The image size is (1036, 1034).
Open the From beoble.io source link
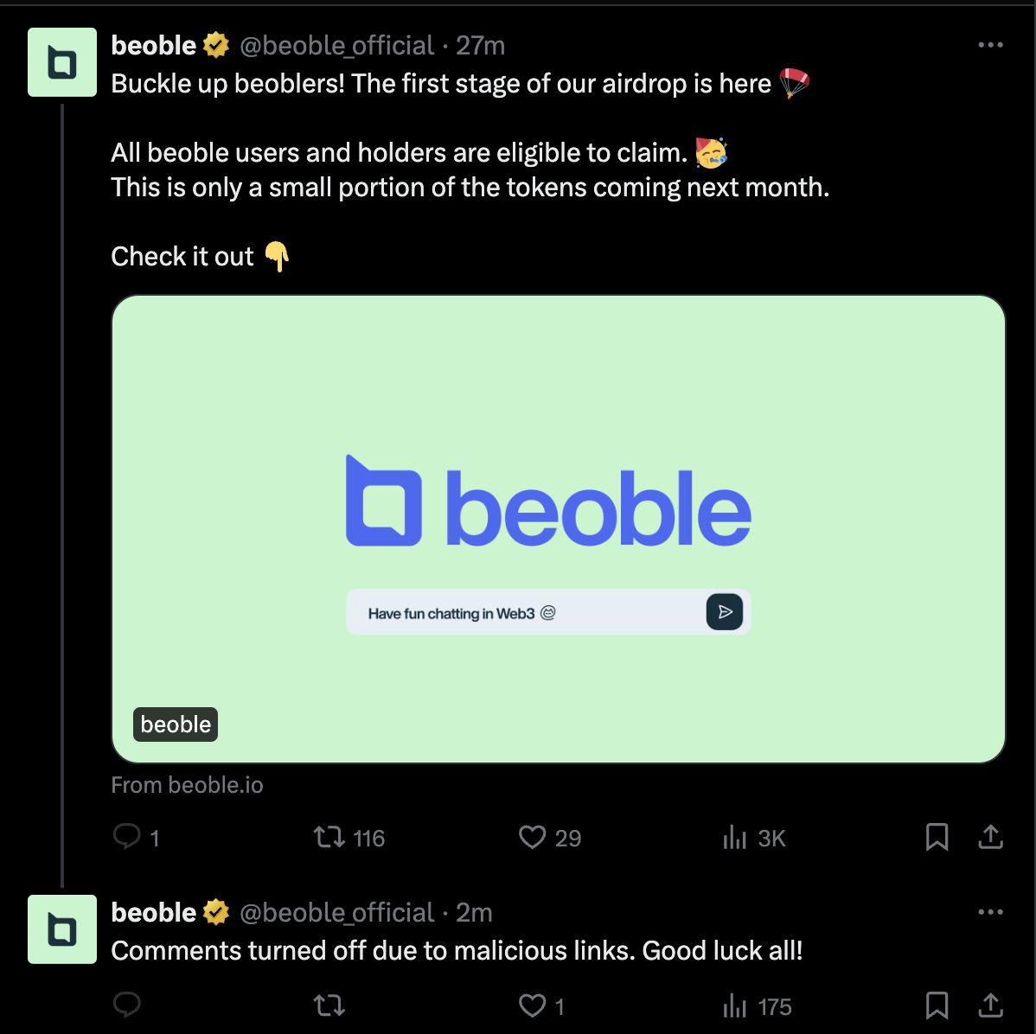click(x=187, y=785)
